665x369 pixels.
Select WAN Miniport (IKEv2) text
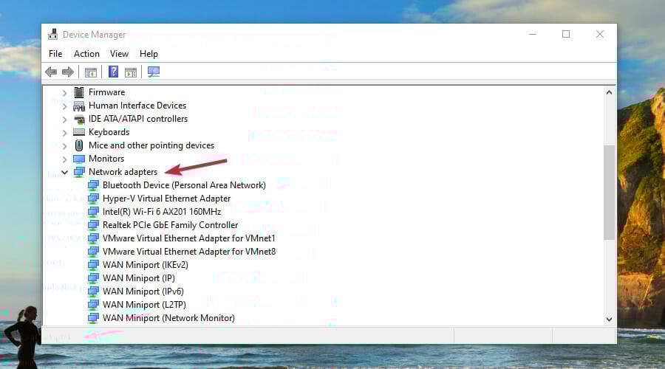(145, 265)
